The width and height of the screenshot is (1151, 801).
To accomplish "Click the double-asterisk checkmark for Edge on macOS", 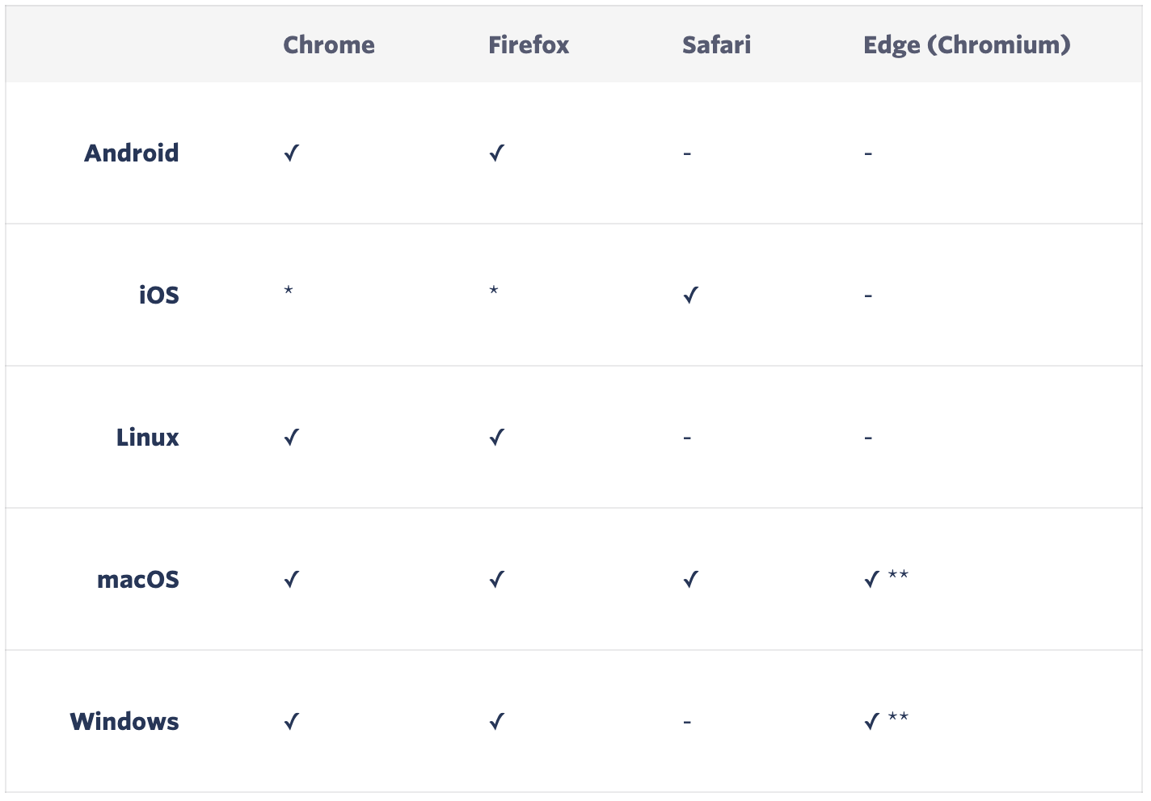I will 887,578.
